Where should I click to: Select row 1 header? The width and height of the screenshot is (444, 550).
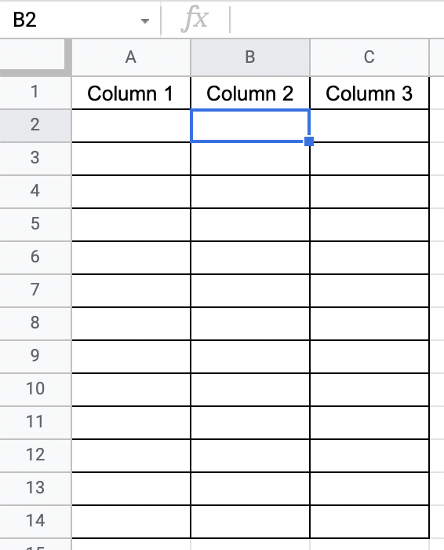pyautogui.click(x=35, y=93)
